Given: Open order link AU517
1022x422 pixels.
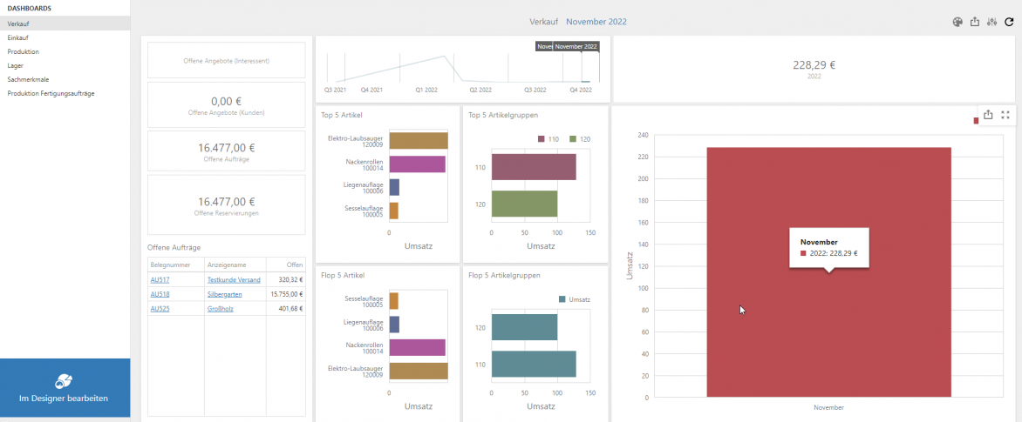Looking at the screenshot, I should click(160, 280).
